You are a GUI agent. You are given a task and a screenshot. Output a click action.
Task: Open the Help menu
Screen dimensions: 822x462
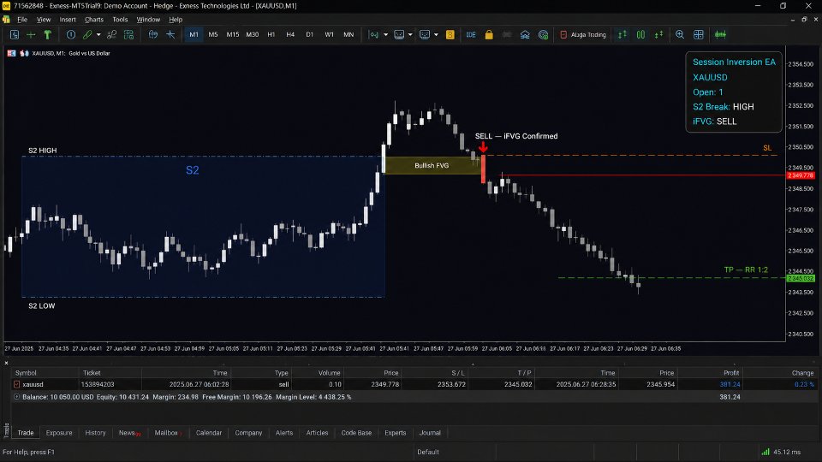click(176, 20)
